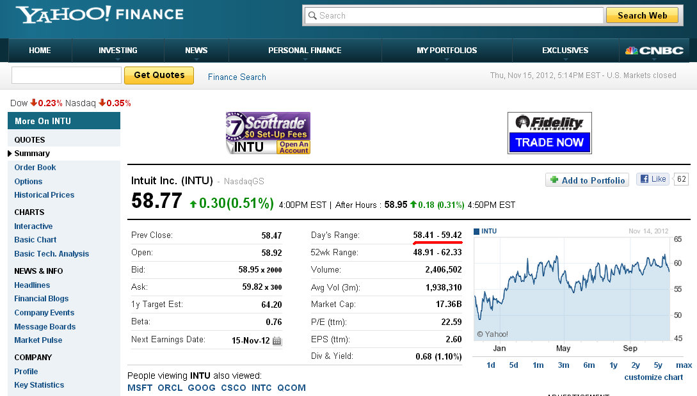Viewport: 697px width, 396px height.
Task: Click the INTU price chart
Action: click(x=572, y=289)
